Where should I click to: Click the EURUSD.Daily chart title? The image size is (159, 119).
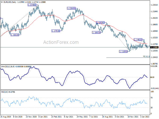click(x=10, y=2)
